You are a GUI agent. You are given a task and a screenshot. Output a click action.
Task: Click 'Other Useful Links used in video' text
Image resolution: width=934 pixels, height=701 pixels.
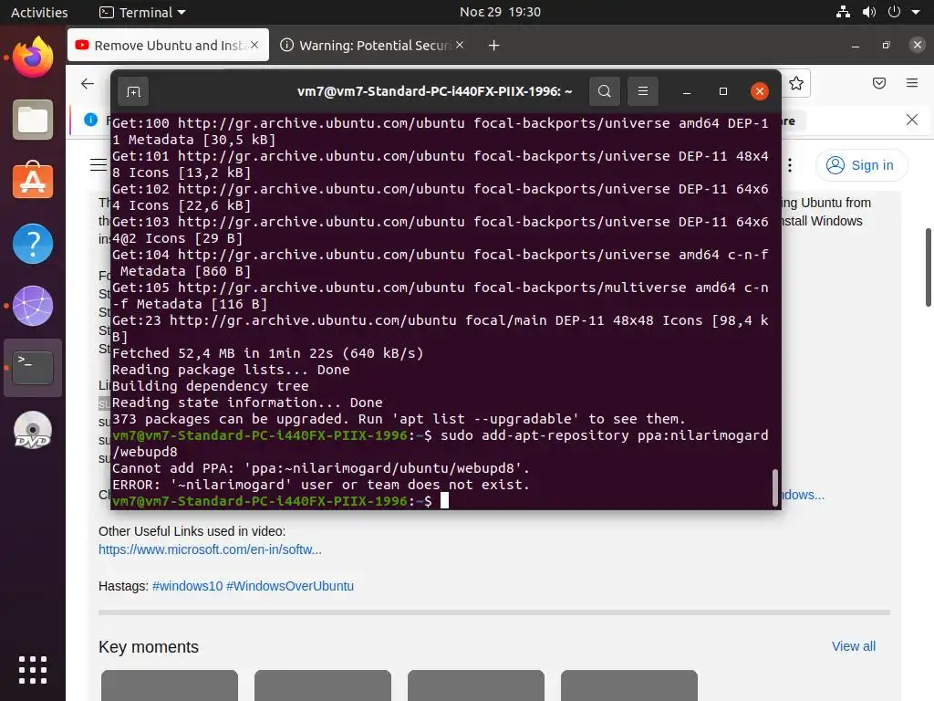click(192, 531)
